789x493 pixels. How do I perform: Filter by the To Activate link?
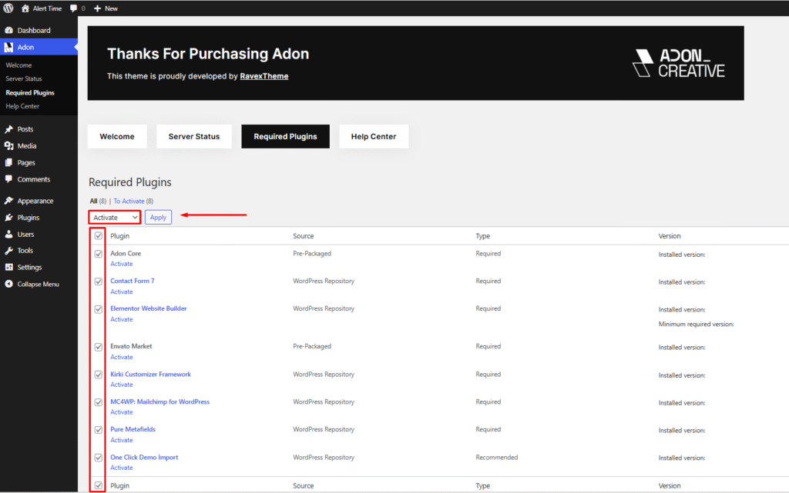pos(129,202)
